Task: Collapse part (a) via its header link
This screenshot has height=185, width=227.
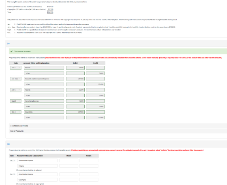Action: point(9,44)
